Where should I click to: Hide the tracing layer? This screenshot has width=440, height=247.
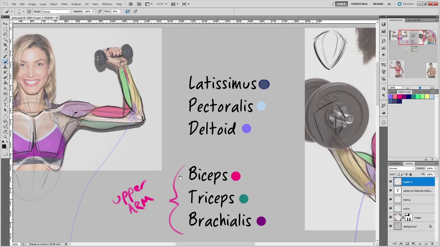(x=390, y=200)
